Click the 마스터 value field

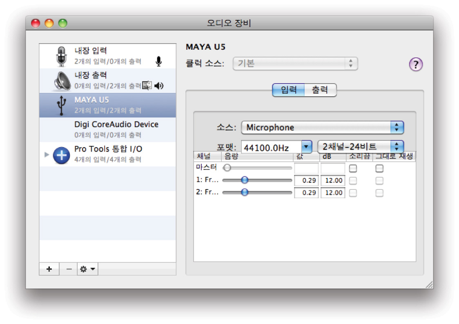pos(306,168)
